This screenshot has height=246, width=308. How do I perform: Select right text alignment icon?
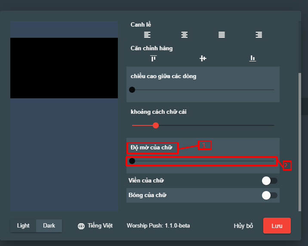tap(259, 35)
